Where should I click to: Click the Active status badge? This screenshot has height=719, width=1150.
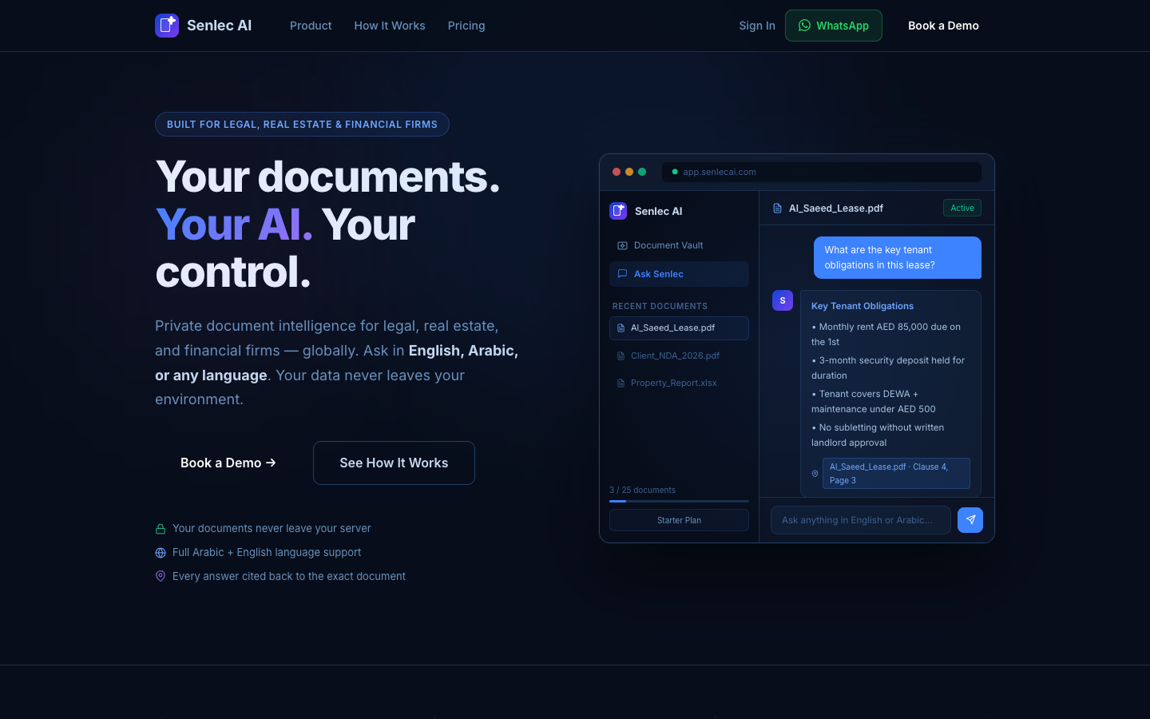[962, 208]
